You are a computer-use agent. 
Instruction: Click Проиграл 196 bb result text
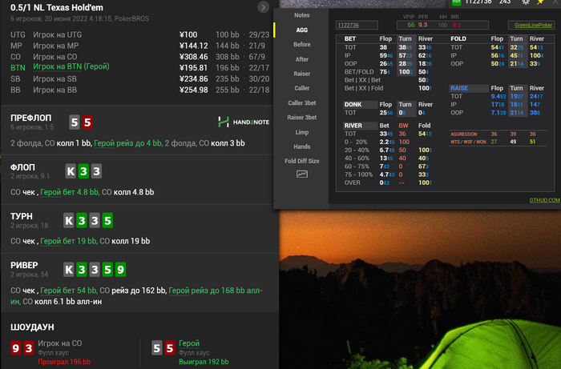pyautogui.click(x=64, y=362)
